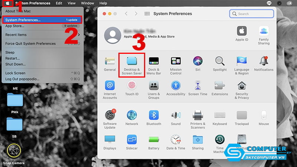Screen dimensions: 297x167
Task: Open Time Machine pane
Action: (x=219, y=144)
